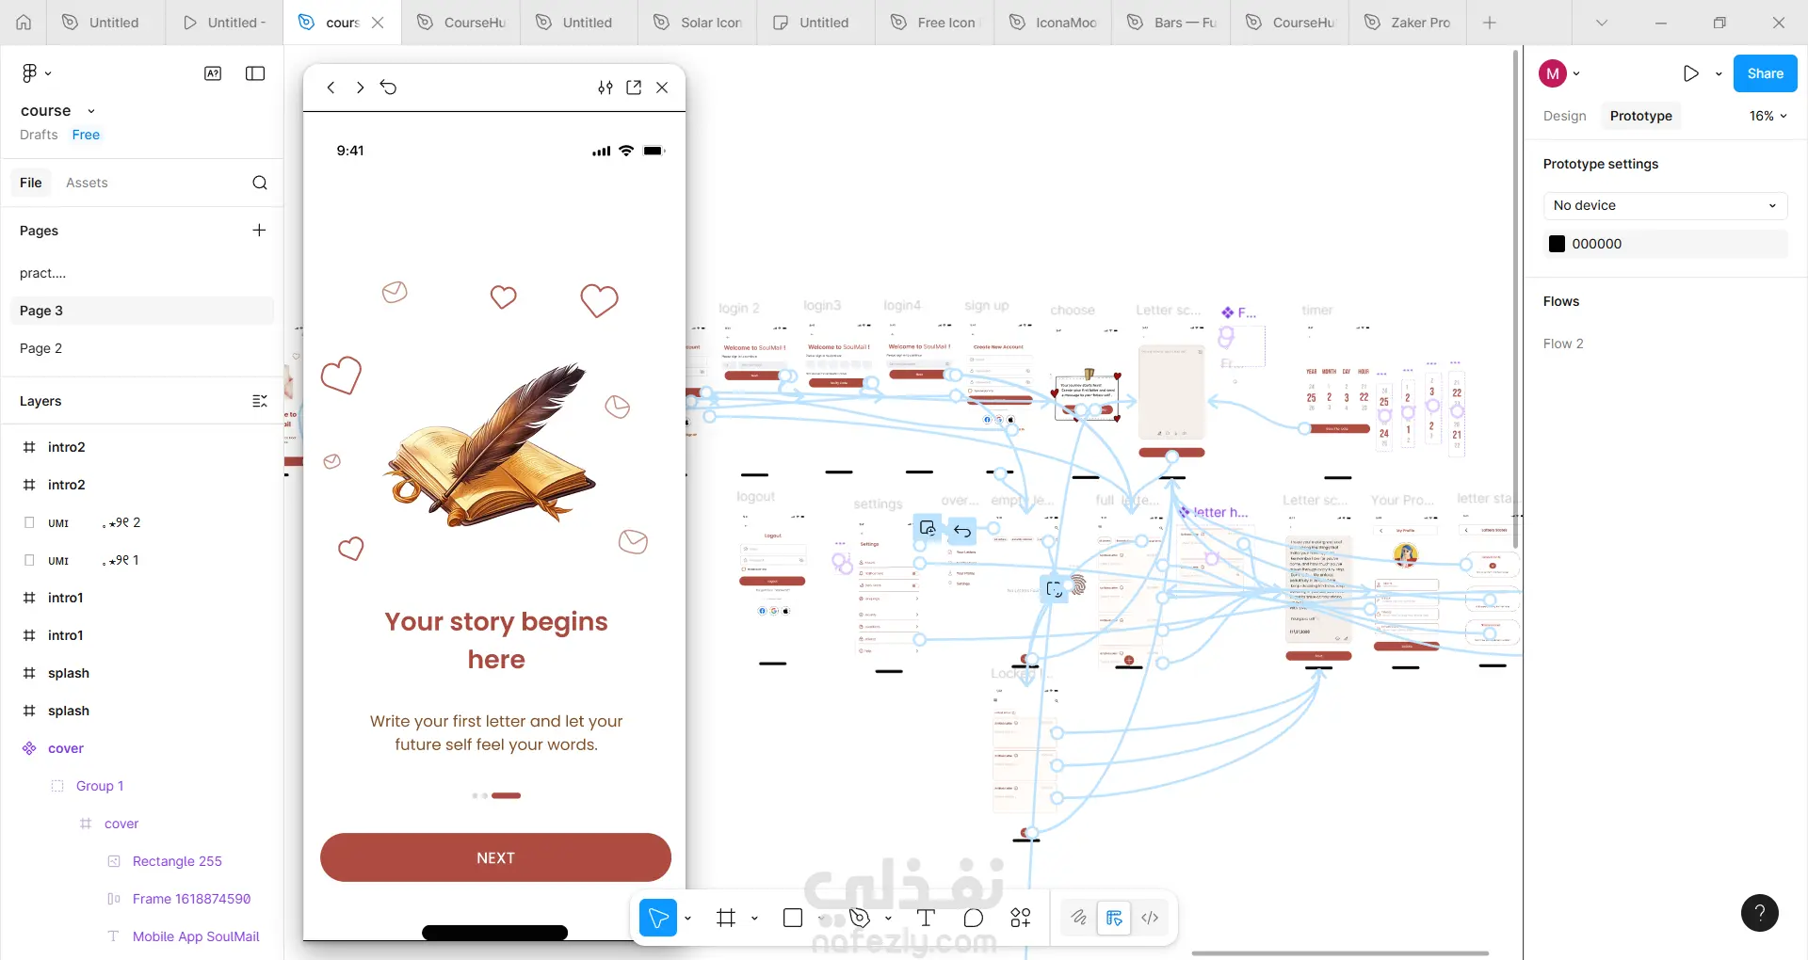The height and width of the screenshot is (960, 1808).
Task: Present prototype with play icon
Action: [x=1691, y=73]
